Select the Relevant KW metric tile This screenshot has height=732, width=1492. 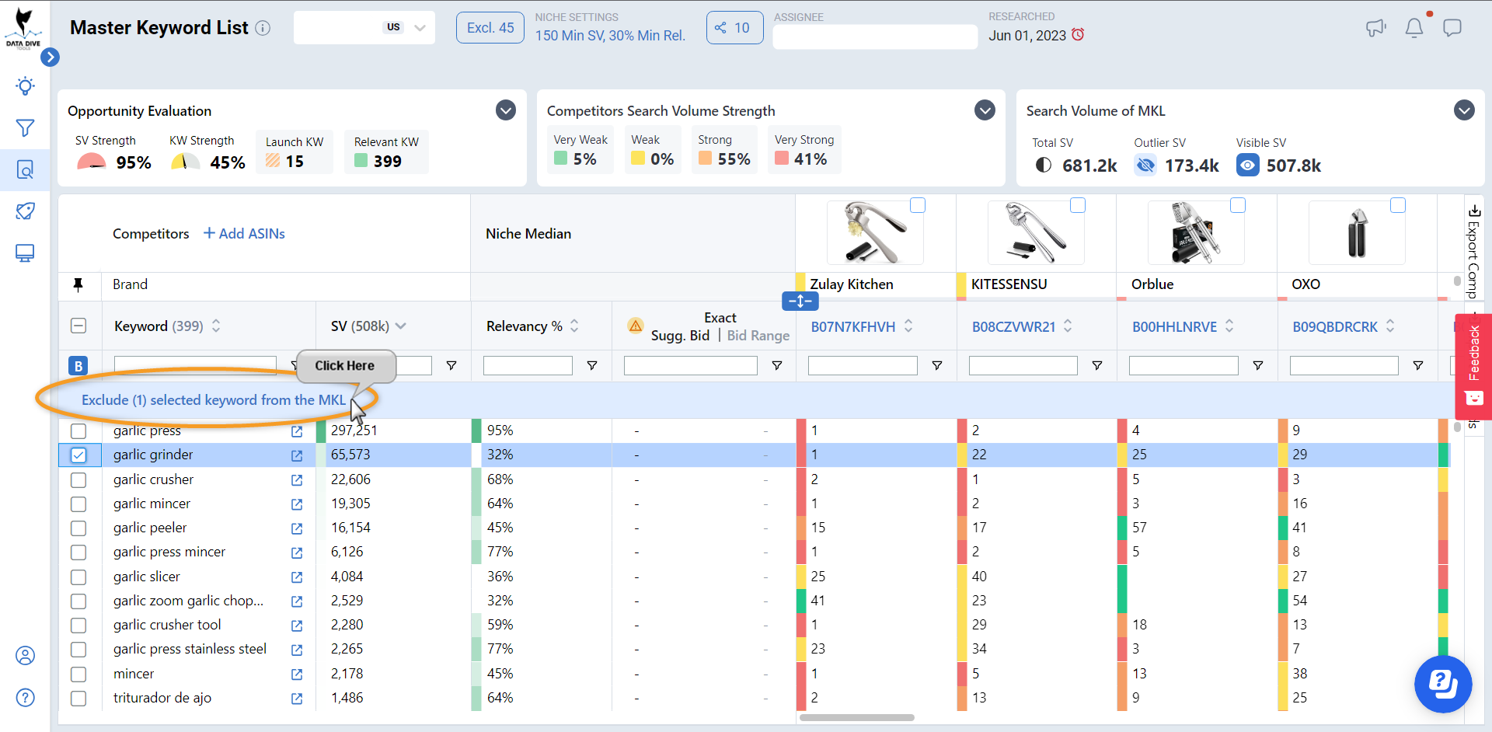coord(386,152)
